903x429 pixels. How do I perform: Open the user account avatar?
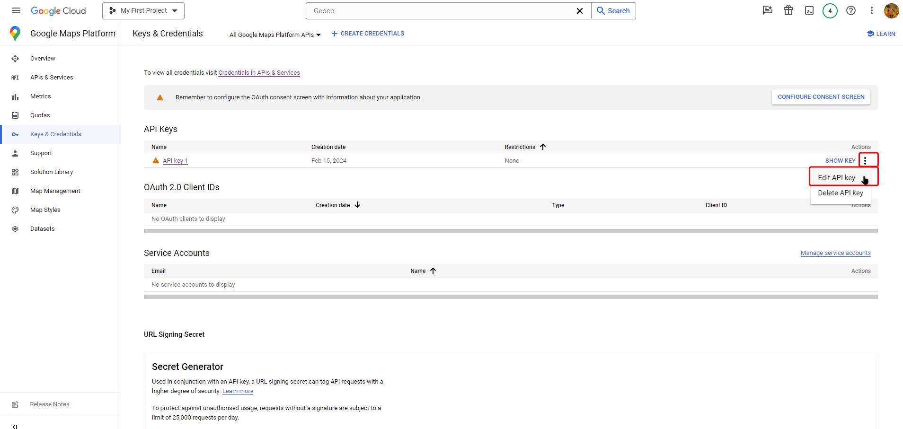(x=892, y=10)
